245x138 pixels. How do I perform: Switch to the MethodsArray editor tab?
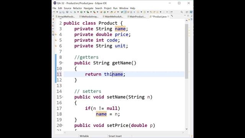pos(89,16)
